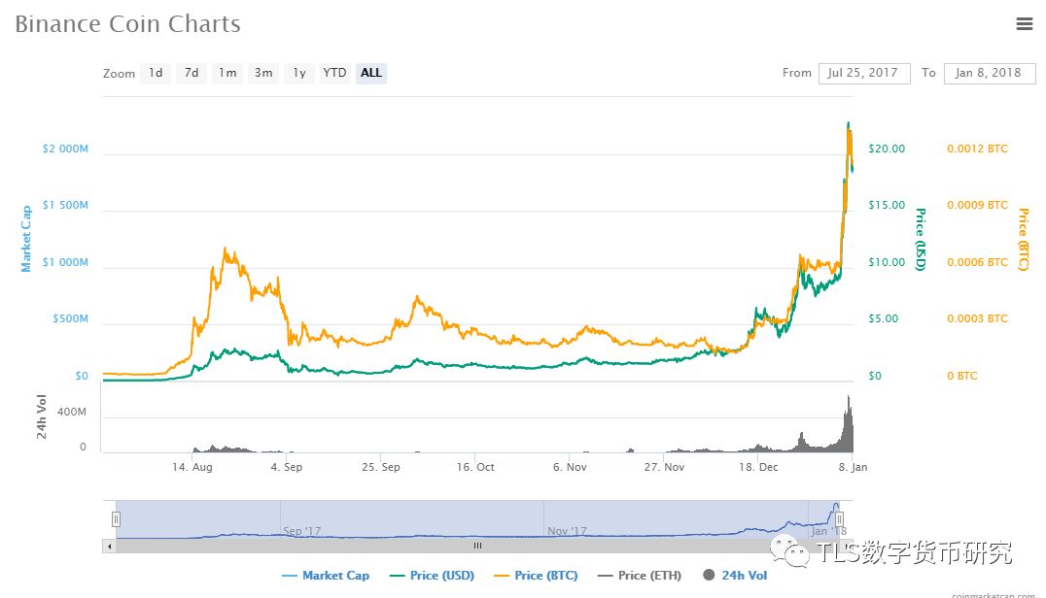Edit the To date field
1046x598 pixels.
(990, 73)
